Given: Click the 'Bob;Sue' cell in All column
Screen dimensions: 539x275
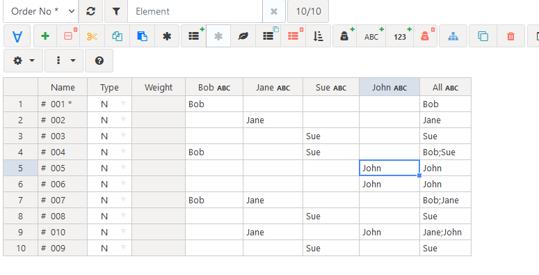Looking at the screenshot, I should [x=446, y=152].
